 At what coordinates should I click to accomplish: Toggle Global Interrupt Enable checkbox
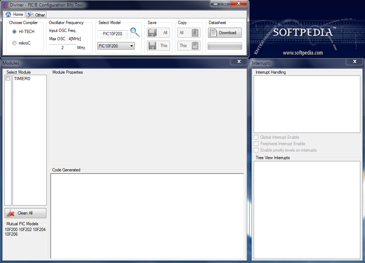point(256,137)
